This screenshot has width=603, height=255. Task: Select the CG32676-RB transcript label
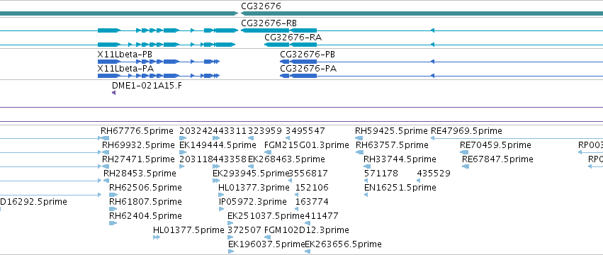click(269, 23)
